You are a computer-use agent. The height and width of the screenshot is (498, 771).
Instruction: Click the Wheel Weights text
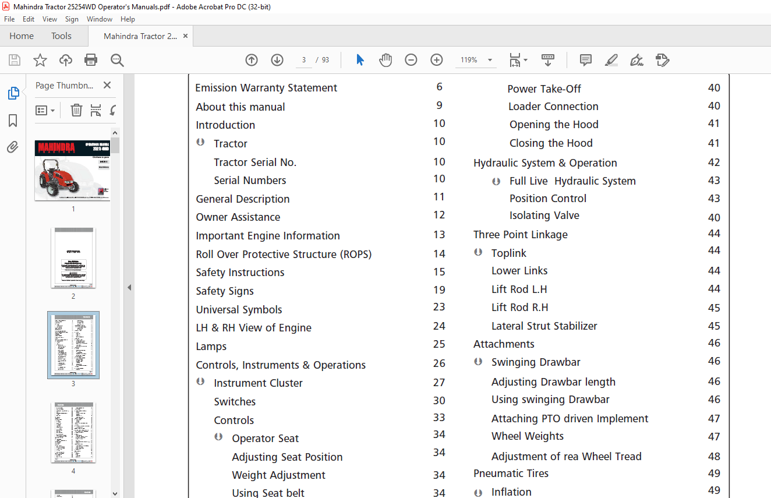(x=528, y=436)
